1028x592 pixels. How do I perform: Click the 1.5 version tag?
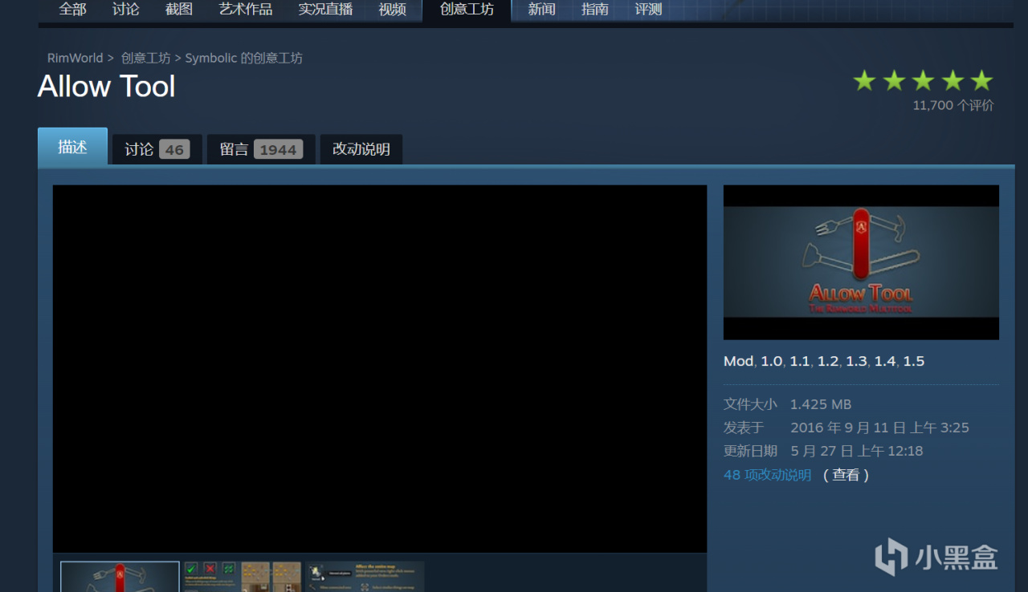(x=914, y=361)
